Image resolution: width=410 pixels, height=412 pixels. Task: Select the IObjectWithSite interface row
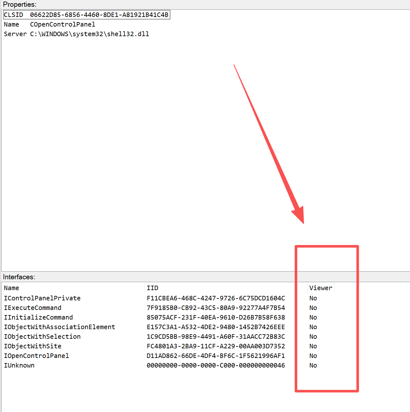33,346
